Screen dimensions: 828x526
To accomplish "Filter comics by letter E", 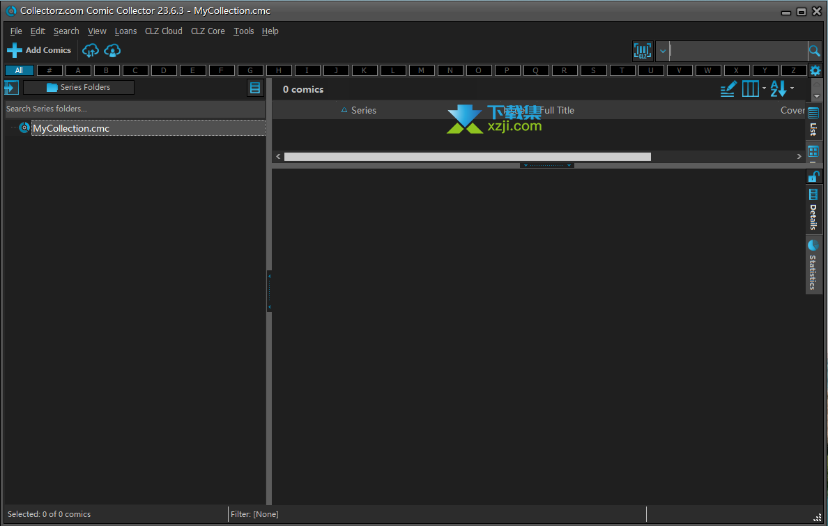I will pos(192,70).
